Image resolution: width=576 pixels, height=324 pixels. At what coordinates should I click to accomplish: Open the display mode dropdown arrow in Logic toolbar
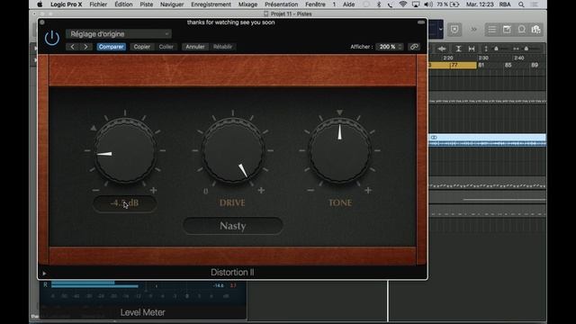point(441,30)
